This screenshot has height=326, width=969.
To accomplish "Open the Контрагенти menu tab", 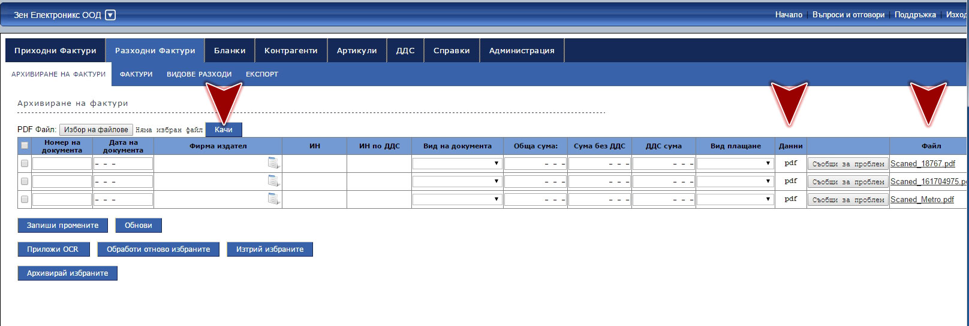I will click(x=291, y=51).
